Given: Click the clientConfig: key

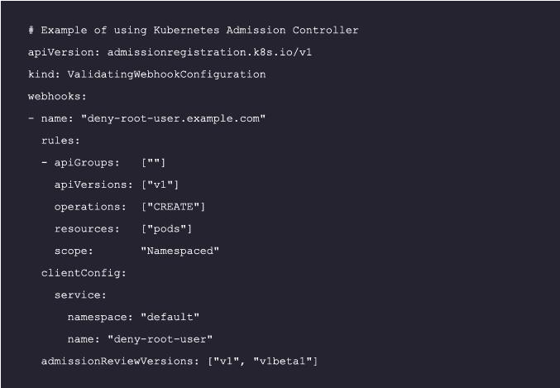Looking at the screenshot, I should [84, 272].
